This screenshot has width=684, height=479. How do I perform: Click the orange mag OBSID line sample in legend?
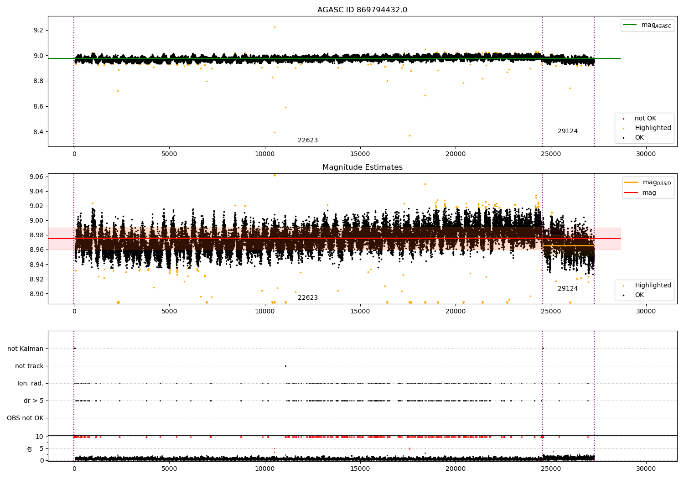(632, 182)
